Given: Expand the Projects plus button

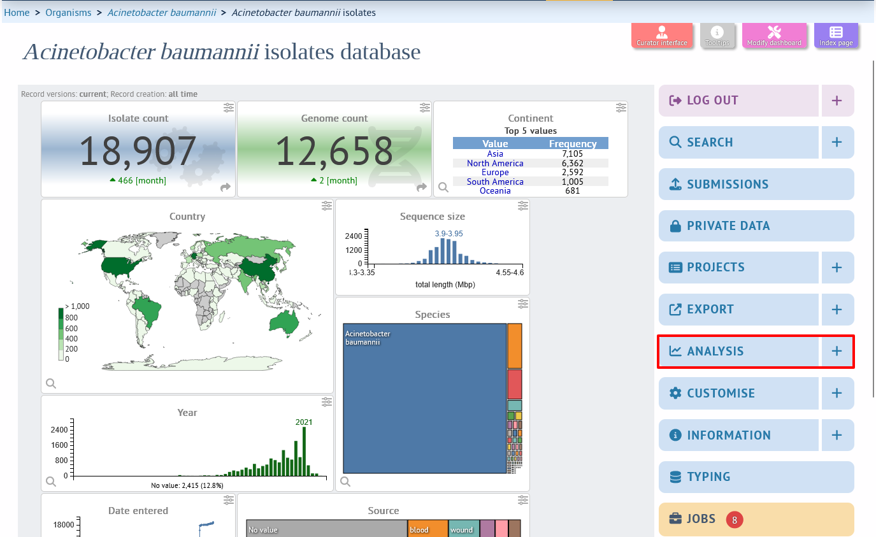Looking at the screenshot, I should click(837, 268).
